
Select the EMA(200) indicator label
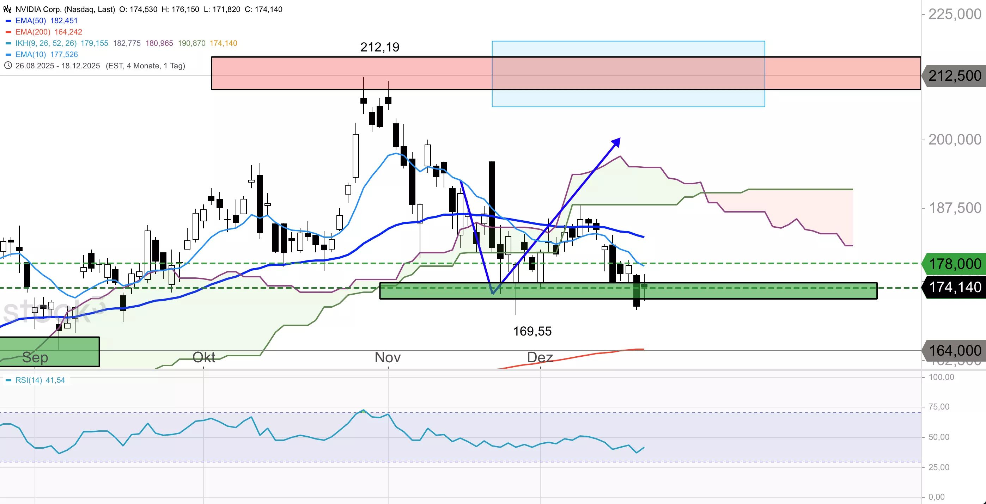click(x=32, y=32)
